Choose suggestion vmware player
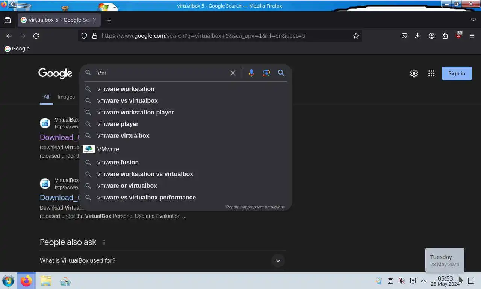Image resolution: width=481 pixels, height=289 pixels. pos(186,124)
